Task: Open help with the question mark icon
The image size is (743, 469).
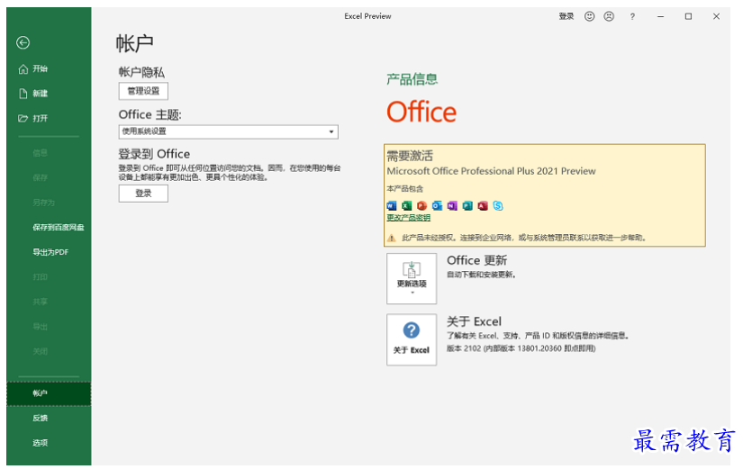Action: 632,16
